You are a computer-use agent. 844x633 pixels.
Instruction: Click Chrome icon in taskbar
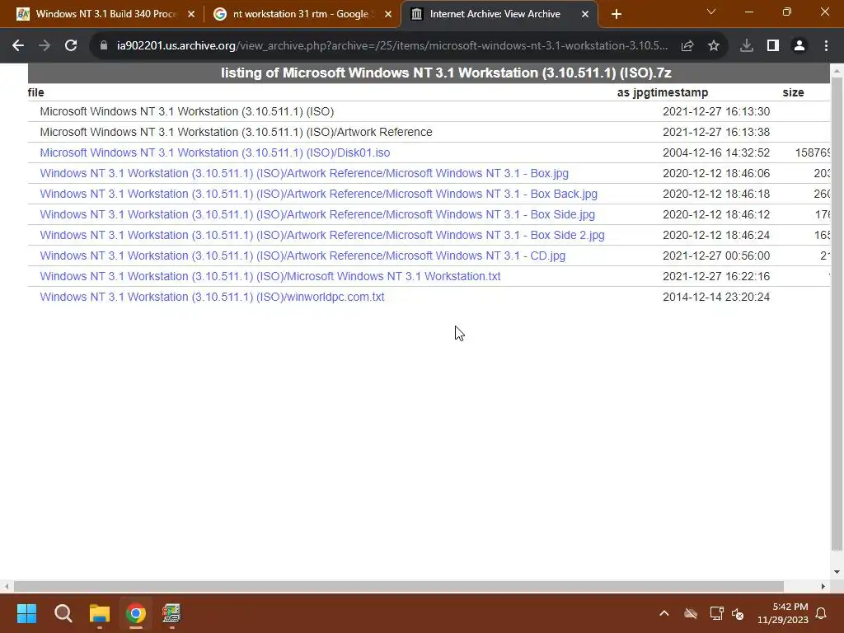click(x=136, y=613)
